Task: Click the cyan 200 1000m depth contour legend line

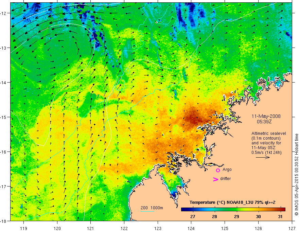Action: [147, 211]
